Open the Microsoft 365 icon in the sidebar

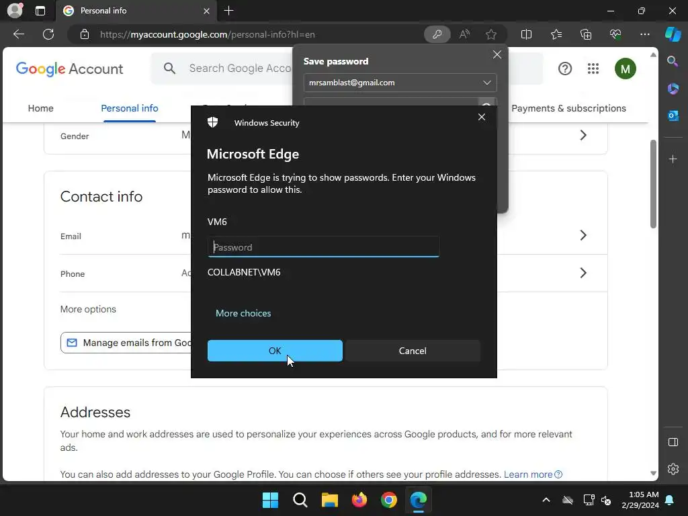673,89
